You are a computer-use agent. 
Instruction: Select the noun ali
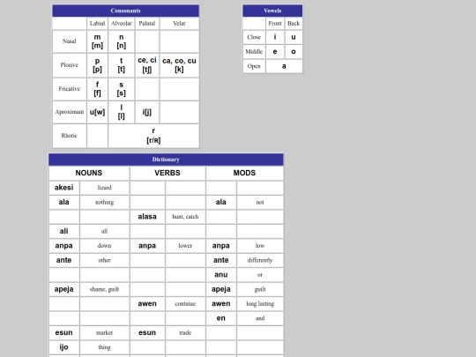point(64,231)
